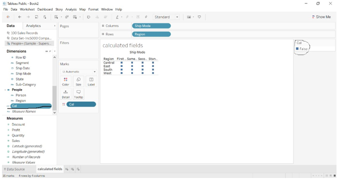Screen dimensions: 338x180
Task: Open the Size marks card
Action: 78,81
